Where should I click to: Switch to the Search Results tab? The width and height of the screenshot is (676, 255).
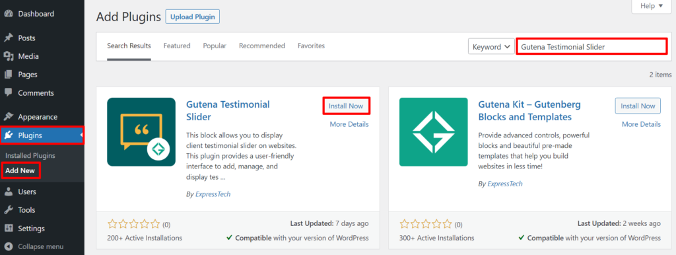click(129, 46)
